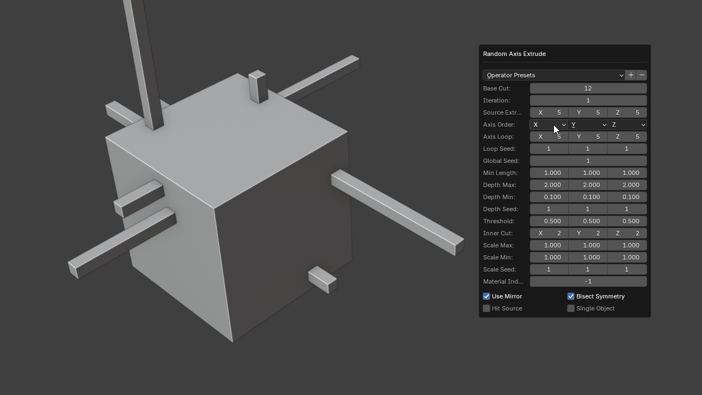702x395 pixels.
Task: Click the Base Cut value field
Action: (588, 88)
